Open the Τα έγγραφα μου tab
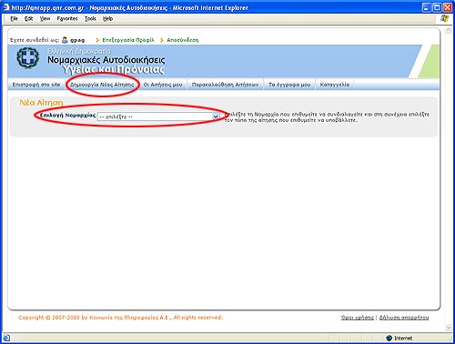This screenshot has height=344, width=455. 289,85
